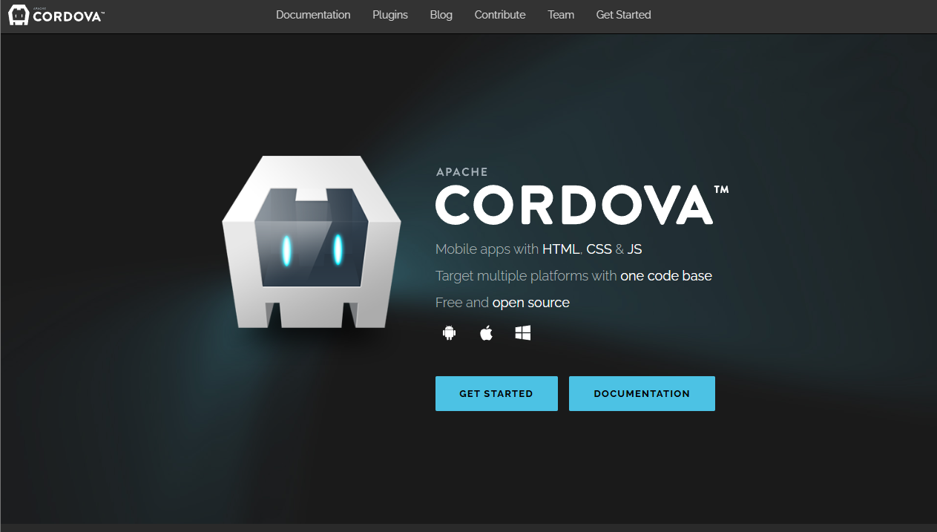Click the Cordova logo in the navbar
Image resolution: width=937 pixels, height=532 pixels.
pos(56,15)
